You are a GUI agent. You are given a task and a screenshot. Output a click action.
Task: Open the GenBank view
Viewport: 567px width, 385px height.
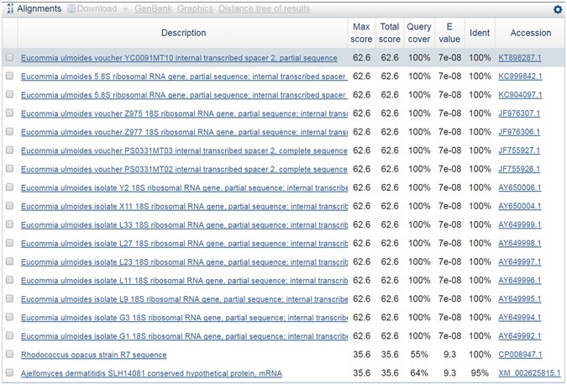pos(152,9)
